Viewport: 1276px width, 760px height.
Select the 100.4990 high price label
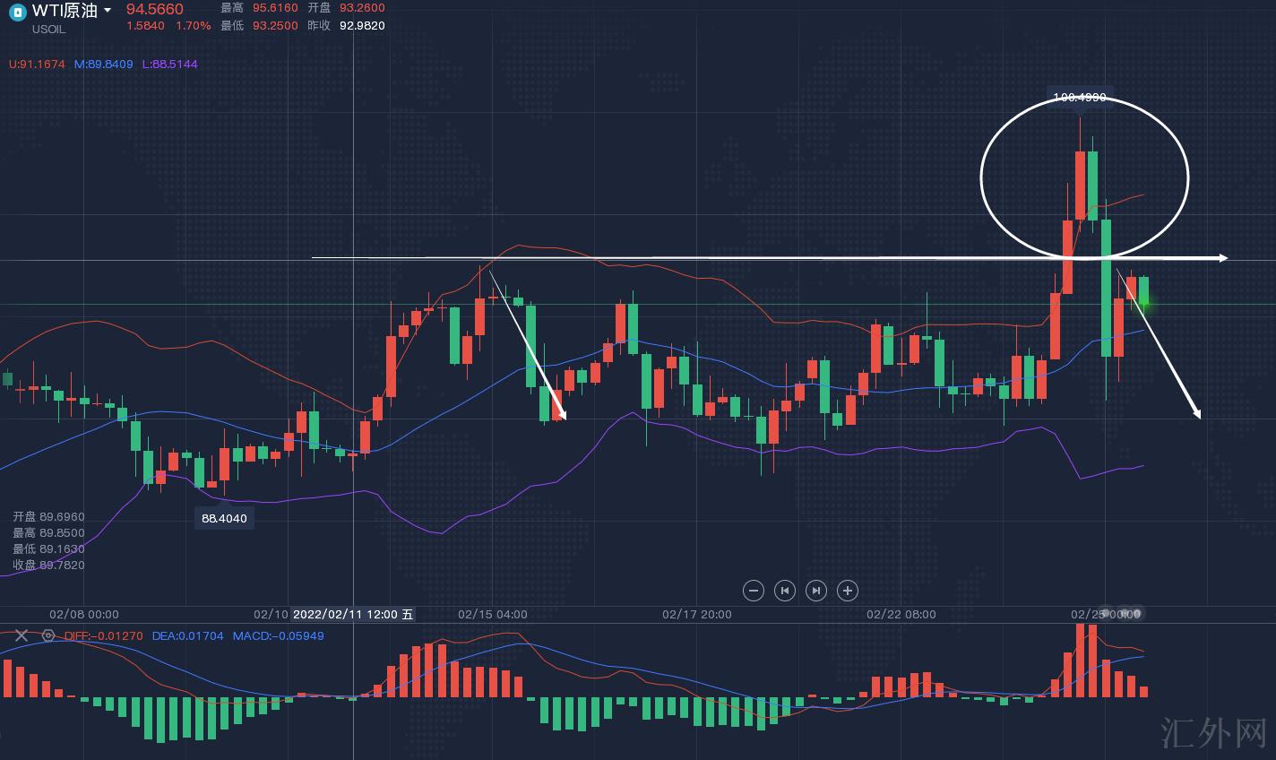pos(1079,97)
